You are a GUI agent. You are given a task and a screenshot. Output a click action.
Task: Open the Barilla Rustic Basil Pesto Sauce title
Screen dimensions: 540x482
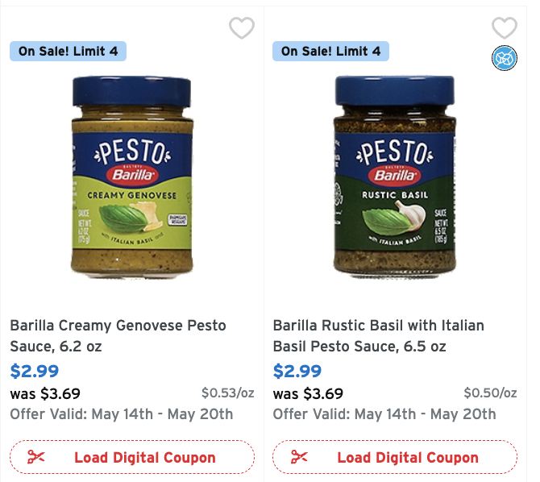[x=378, y=336]
